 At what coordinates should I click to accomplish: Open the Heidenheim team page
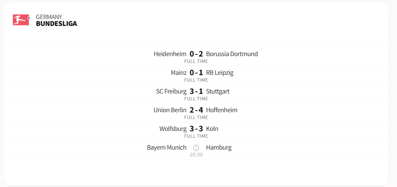pos(170,54)
